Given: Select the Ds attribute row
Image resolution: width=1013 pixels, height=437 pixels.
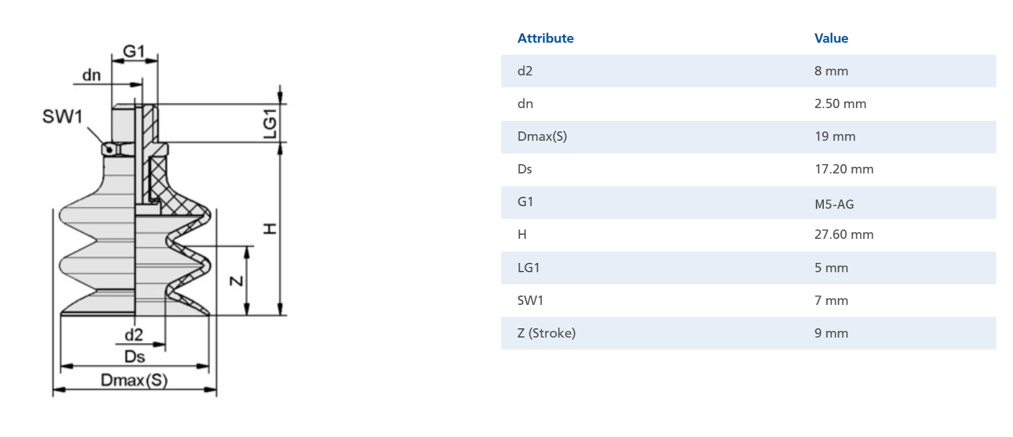Looking at the screenshot, I should coord(748,169).
